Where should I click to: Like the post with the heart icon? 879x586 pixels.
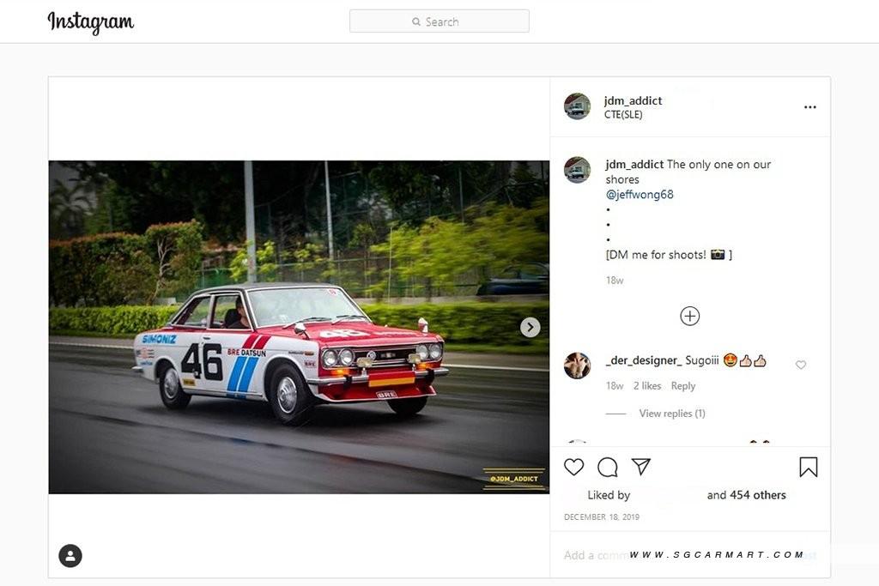point(574,467)
